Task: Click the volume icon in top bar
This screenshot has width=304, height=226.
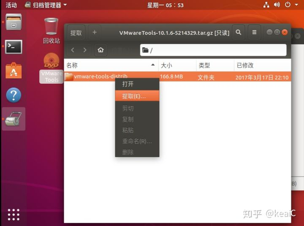Action: tap(277, 5)
